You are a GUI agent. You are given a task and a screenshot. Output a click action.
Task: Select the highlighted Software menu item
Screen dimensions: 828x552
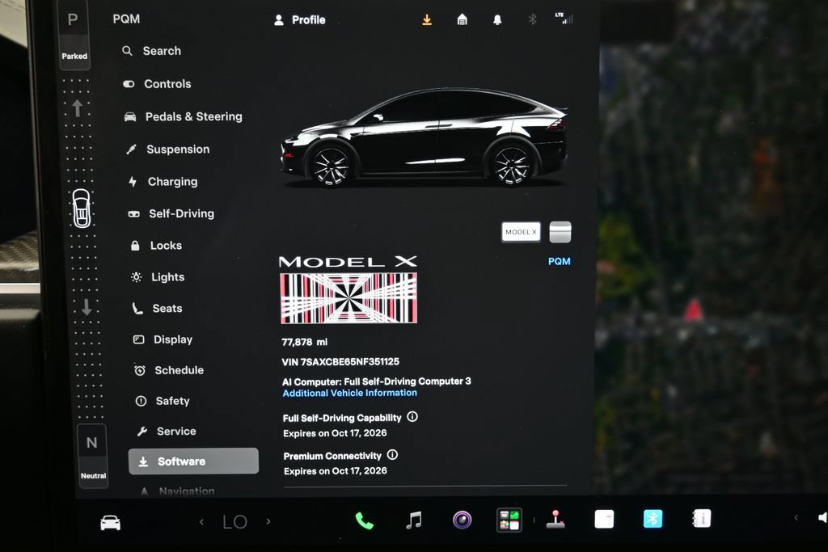[x=193, y=461]
